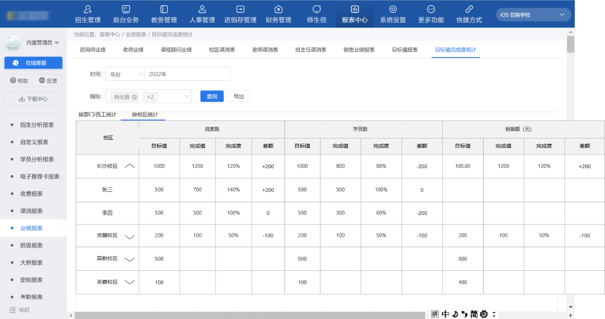Open the 财务管理 module icon
Image resolution: width=605 pixels, height=319 pixels.
[278, 9]
